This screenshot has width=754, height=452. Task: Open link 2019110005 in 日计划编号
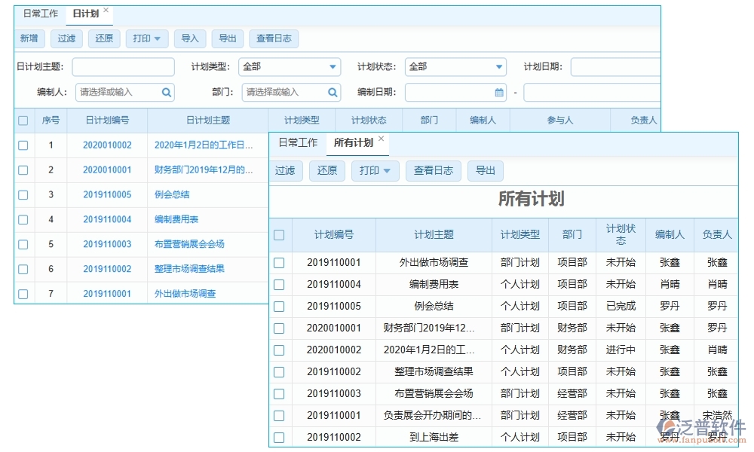click(107, 195)
